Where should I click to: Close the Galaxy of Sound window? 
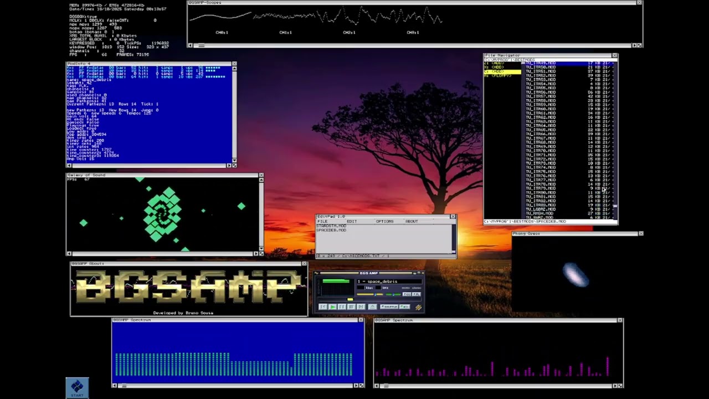[261, 175]
